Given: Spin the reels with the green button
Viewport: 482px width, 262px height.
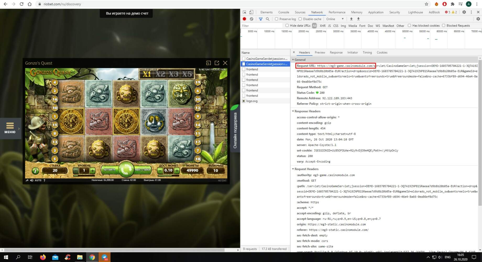Looking at the screenshot, I should click(126, 170).
